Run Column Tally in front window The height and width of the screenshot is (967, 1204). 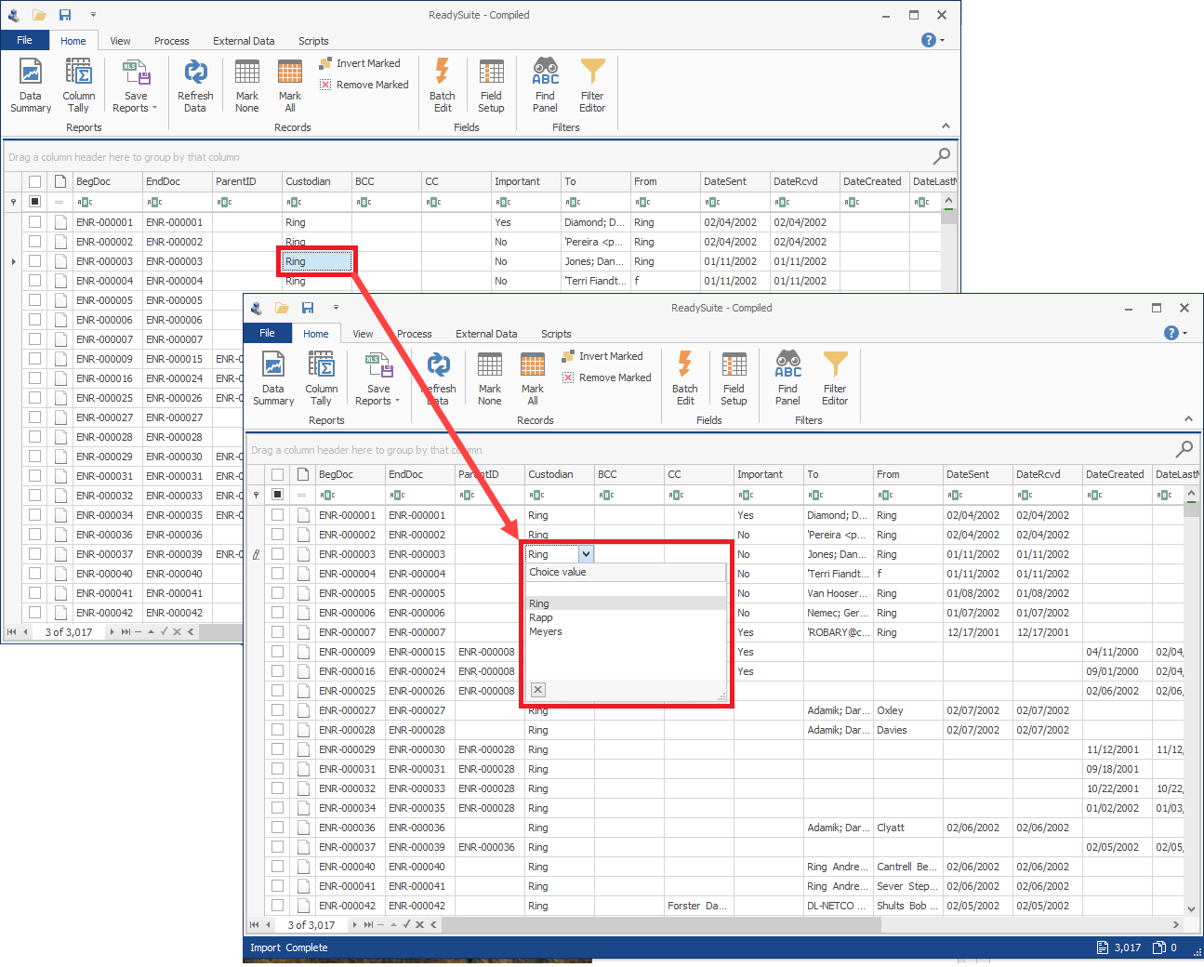(x=322, y=378)
